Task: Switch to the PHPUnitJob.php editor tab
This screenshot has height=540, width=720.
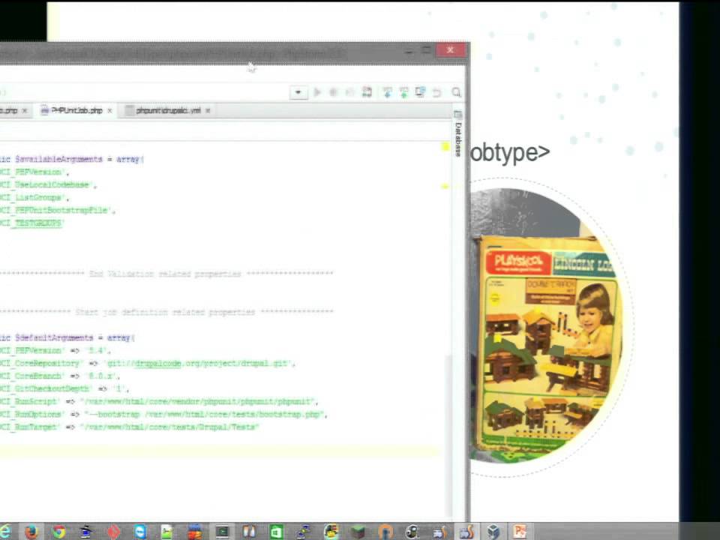Action: pyautogui.click(x=76, y=111)
